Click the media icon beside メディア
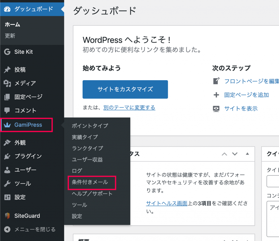Screen dimensions: 279x241 click(7, 83)
